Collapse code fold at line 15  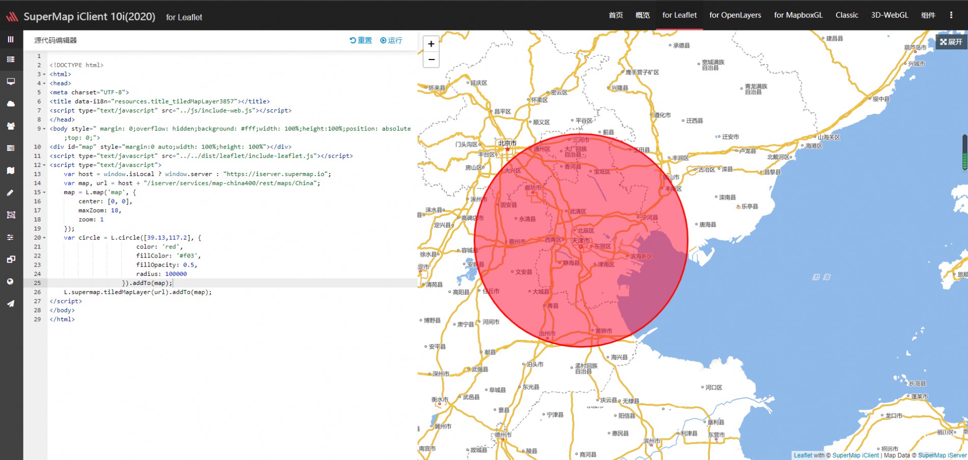click(44, 192)
